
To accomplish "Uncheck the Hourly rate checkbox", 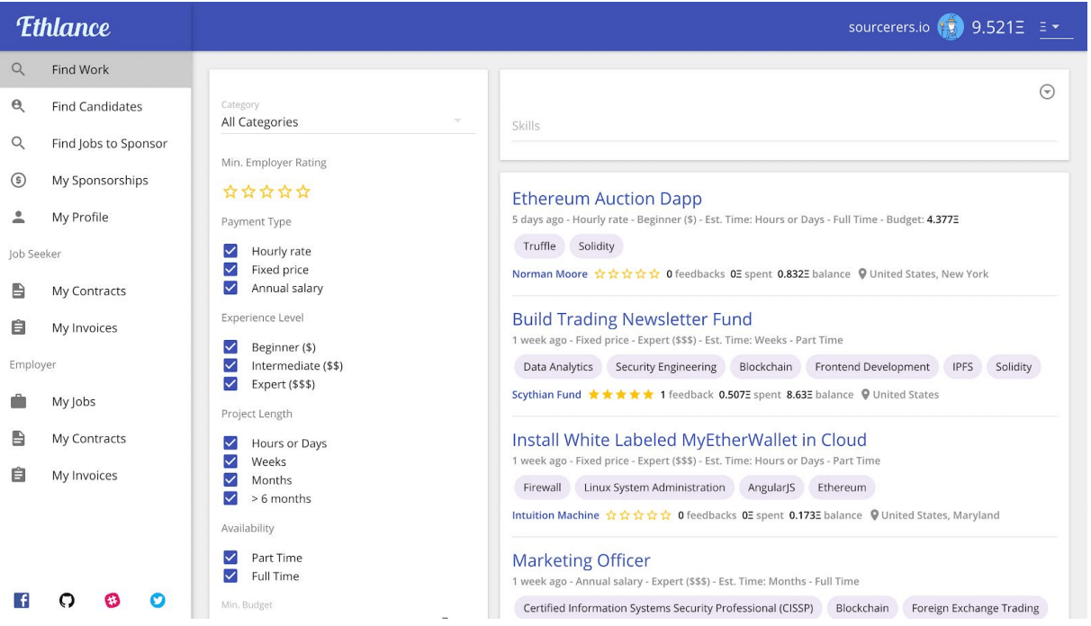I will 230,251.
